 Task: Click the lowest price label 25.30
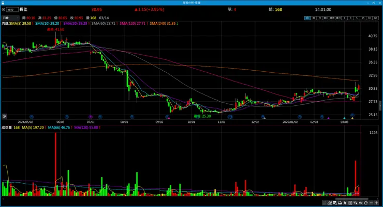click(x=202, y=116)
